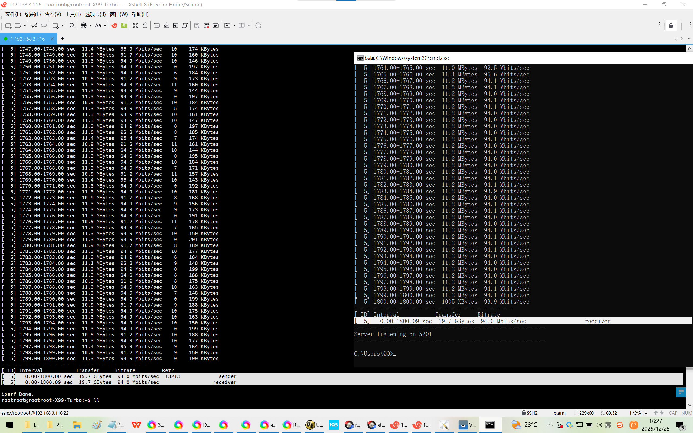The height and width of the screenshot is (433, 693).
Task: Toggle the screen lock padlock icon
Action: click(x=145, y=25)
